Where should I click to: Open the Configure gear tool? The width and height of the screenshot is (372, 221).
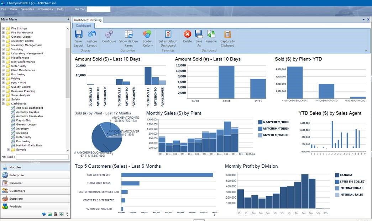click(x=109, y=34)
